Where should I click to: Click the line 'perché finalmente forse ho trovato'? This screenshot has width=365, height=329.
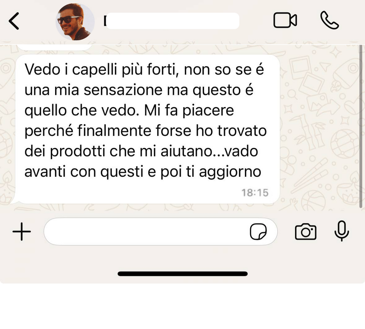point(145,131)
